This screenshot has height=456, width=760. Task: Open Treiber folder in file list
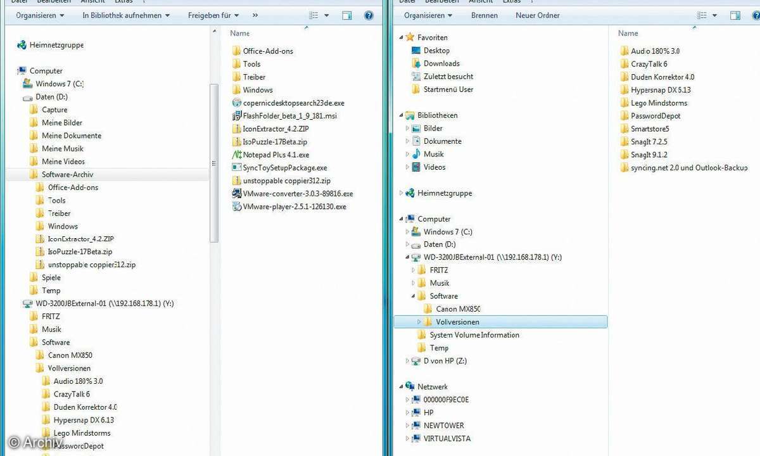point(249,77)
